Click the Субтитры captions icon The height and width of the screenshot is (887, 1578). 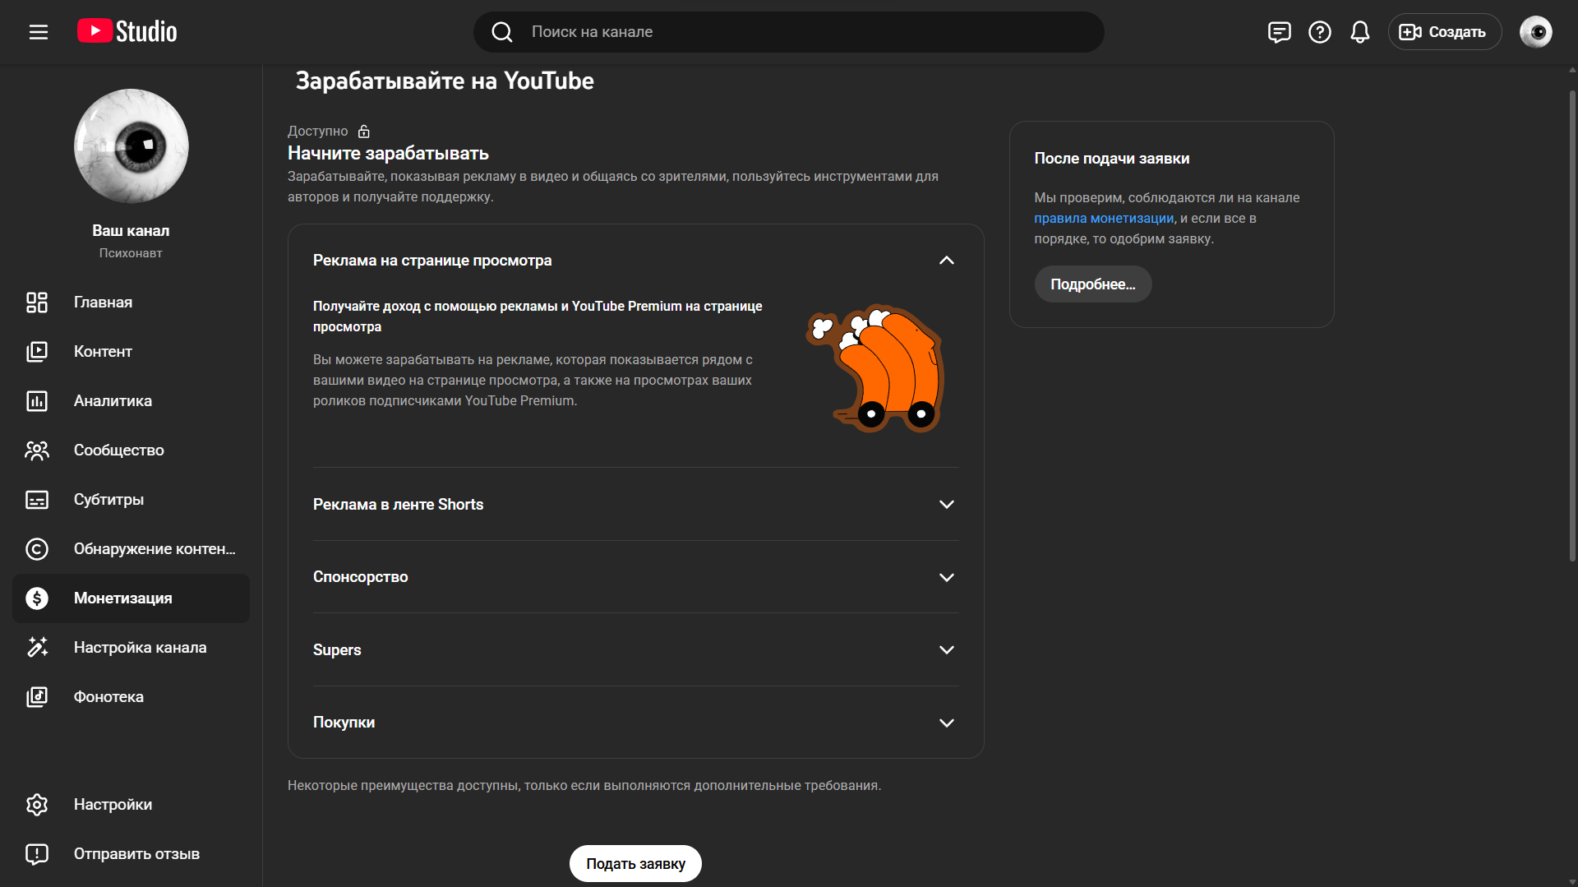(x=37, y=500)
